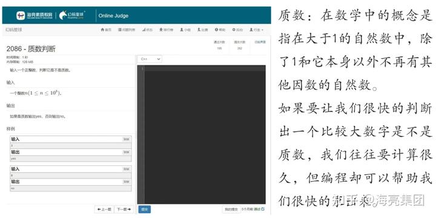Open the 小组 groups icon
Screen dimensions: 436x218
click(x=182, y=30)
